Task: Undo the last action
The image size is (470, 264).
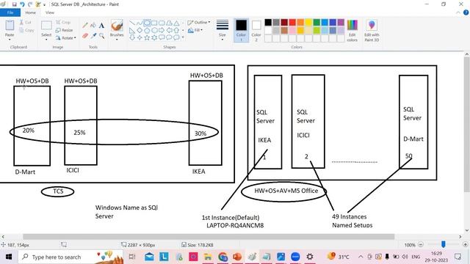Action: (22, 4)
